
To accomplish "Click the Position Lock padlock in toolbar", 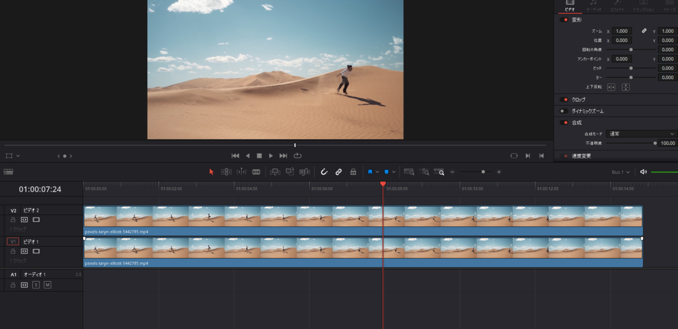I will tap(353, 172).
